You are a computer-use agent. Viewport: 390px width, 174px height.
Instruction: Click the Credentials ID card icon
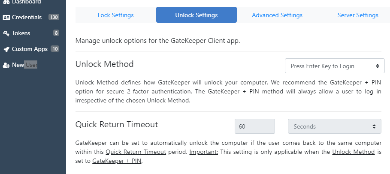pos(6,18)
